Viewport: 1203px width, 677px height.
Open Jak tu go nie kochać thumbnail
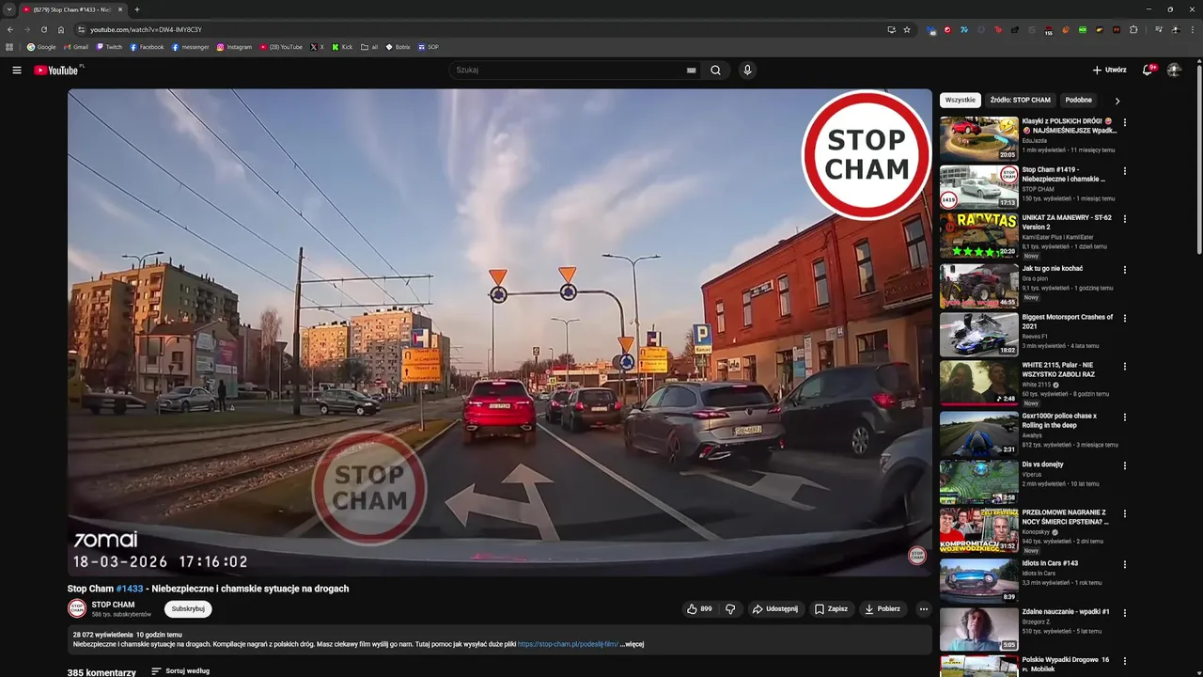(978, 286)
